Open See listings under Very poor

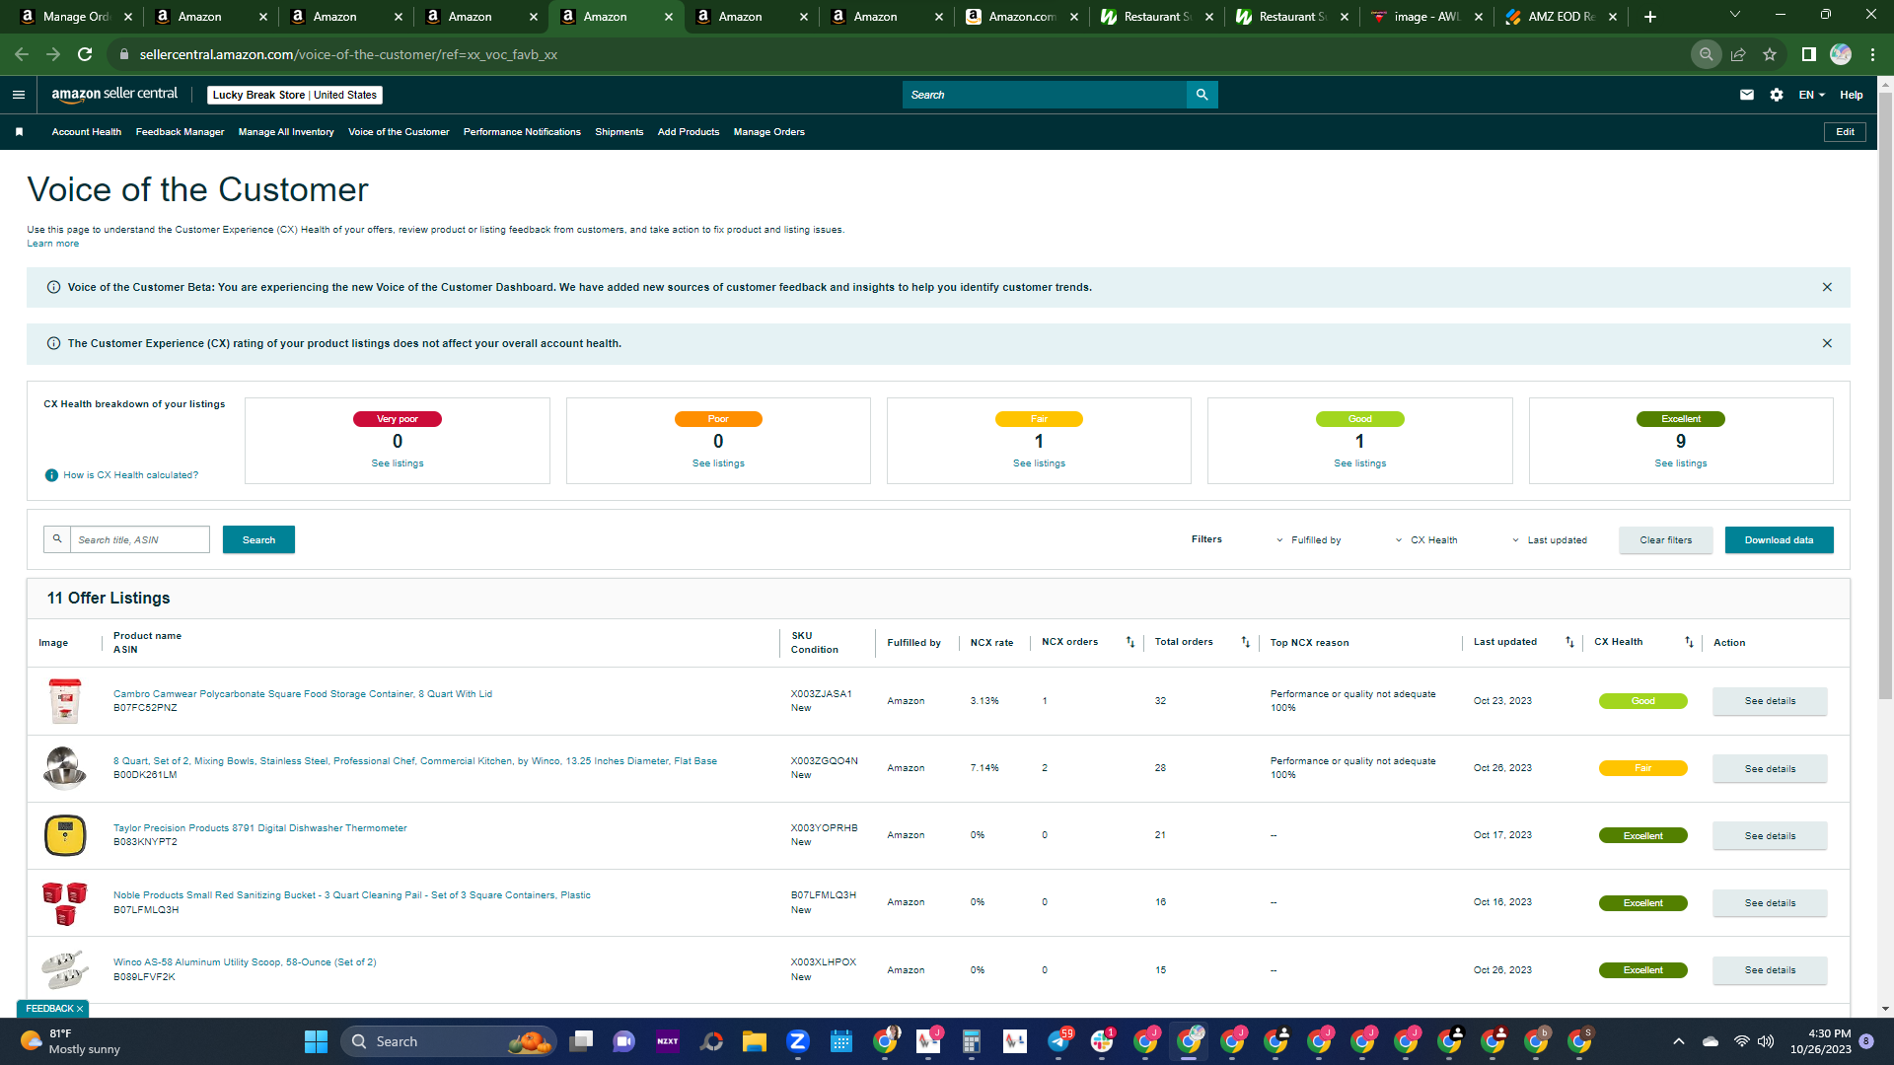tap(398, 463)
